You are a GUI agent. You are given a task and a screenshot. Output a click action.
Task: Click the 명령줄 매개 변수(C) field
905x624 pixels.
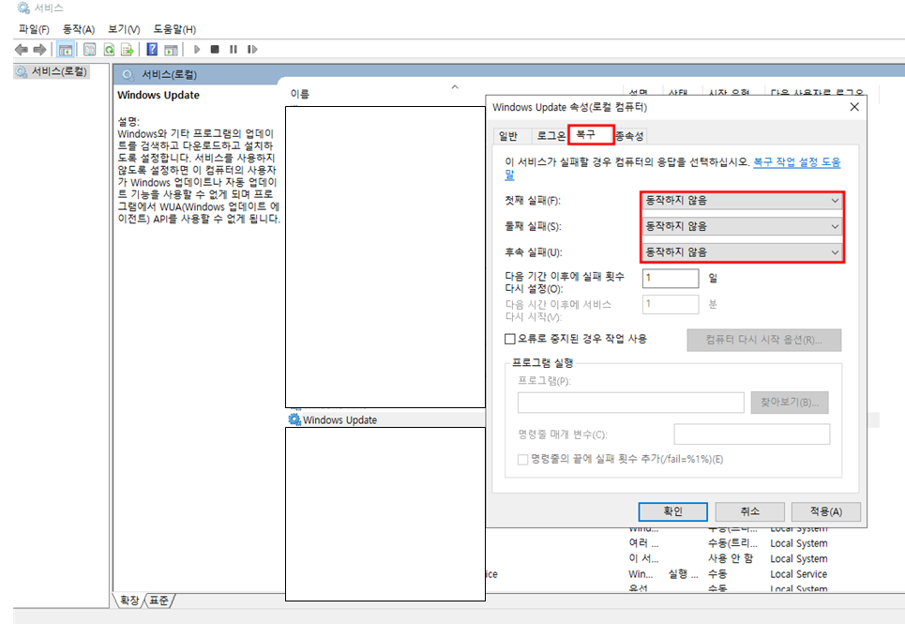751,434
